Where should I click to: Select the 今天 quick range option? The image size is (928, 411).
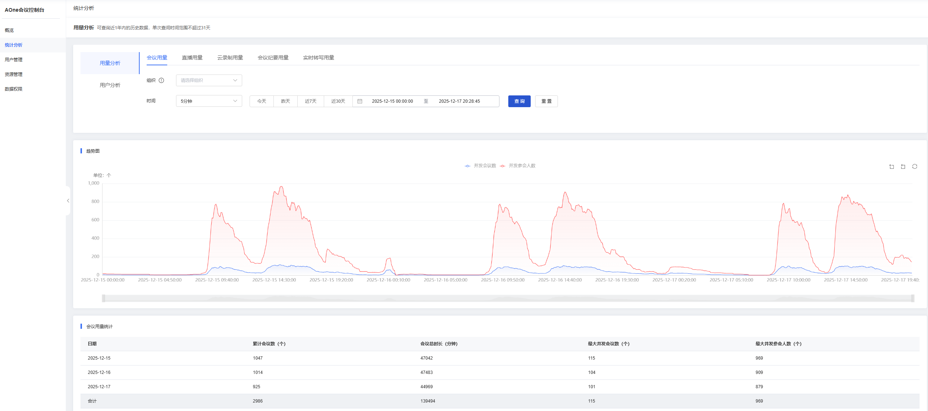click(261, 101)
